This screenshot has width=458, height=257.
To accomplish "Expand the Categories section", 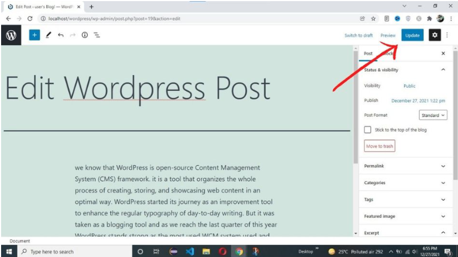I will [406, 183].
